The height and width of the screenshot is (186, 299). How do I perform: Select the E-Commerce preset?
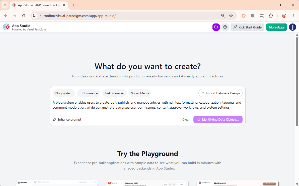pyautogui.click(x=89, y=93)
